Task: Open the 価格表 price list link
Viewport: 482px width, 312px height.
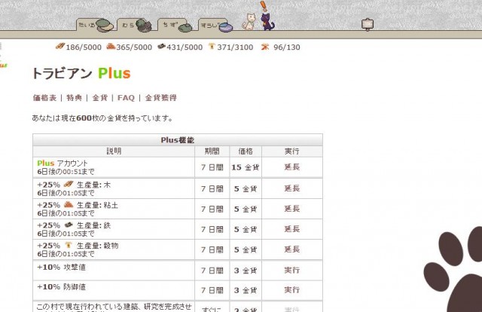Action: pyautogui.click(x=45, y=98)
